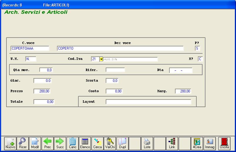The image size is (236, 152).
Task: Click the empty Rifer. field
Action: pyautogui.click(x=115, y=70)
